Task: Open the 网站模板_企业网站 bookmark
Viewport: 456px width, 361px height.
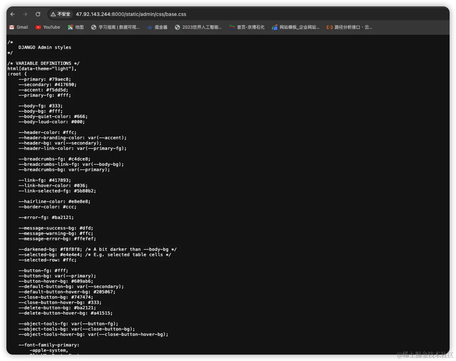Action: (296, 27)
